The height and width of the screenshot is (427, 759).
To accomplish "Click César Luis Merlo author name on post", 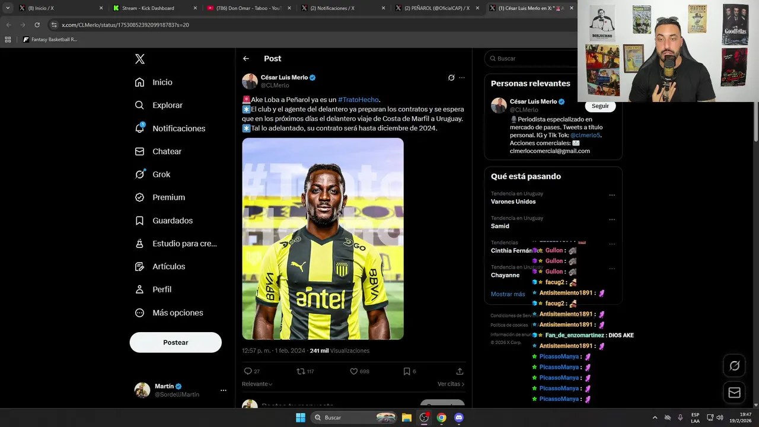I will 284,78.
